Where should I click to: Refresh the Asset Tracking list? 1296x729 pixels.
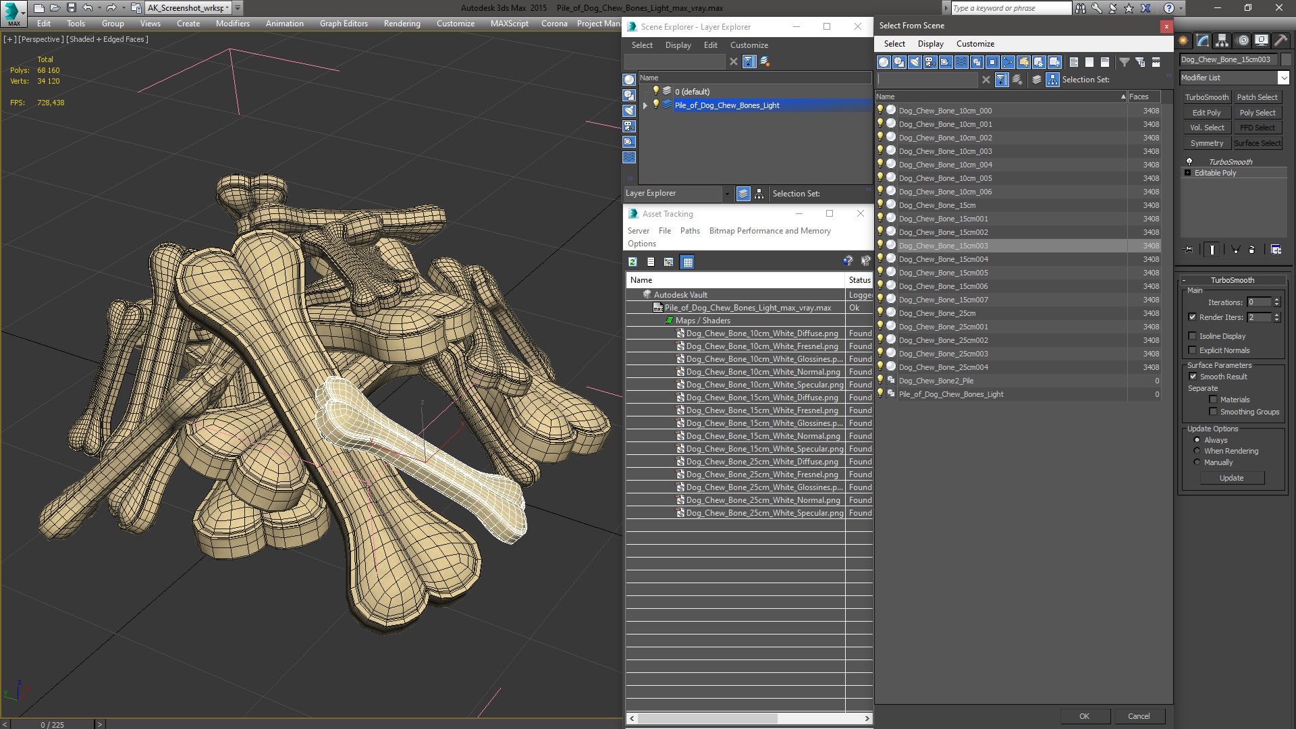tap(632, 262)
